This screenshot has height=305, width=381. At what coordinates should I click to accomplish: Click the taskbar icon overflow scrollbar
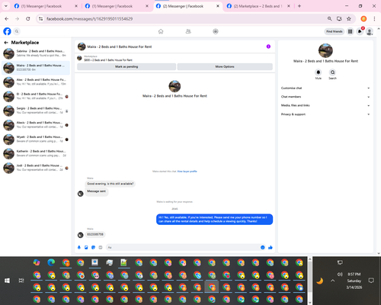click(x=309, y=281)
